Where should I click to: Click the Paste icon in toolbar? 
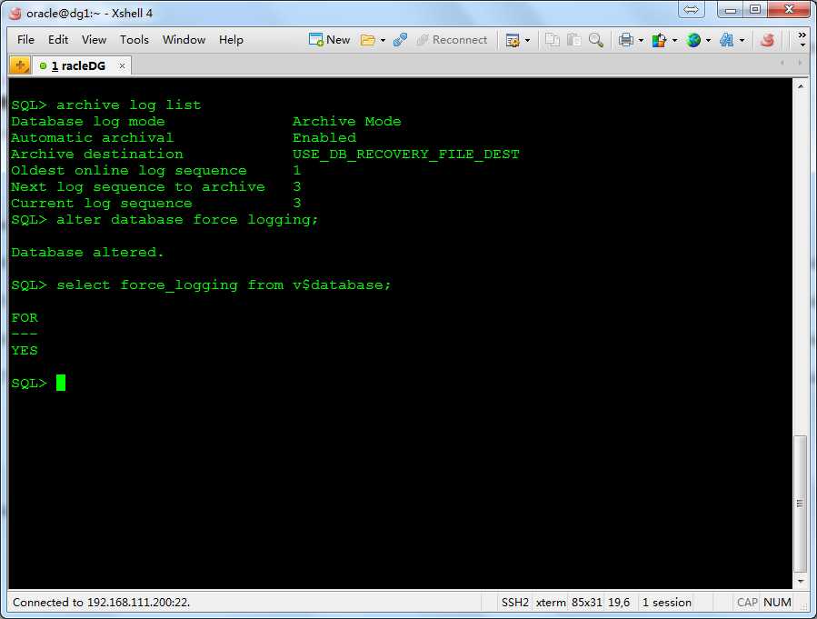point(573,40)
